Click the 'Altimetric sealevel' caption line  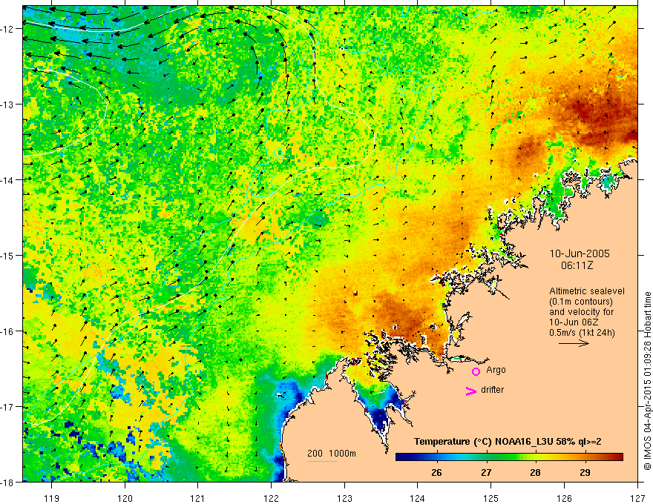(x=587, y=291)
